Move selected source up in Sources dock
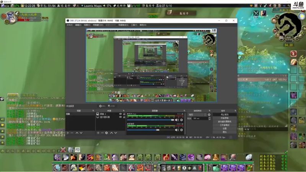The image size is (306, 172). (111, 133)
